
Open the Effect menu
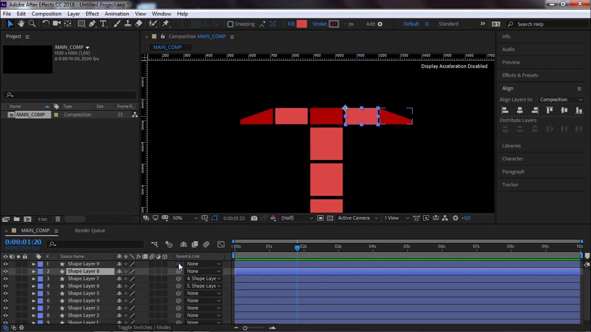(92, 14)
